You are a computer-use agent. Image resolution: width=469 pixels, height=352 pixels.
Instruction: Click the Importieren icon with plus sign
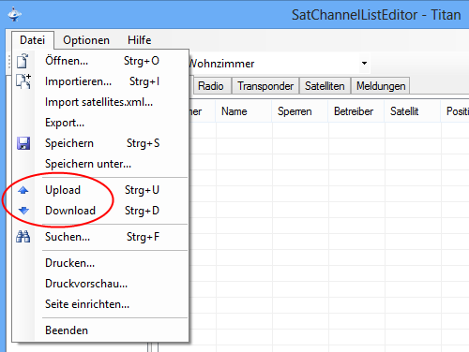click(x=23, y=81)
